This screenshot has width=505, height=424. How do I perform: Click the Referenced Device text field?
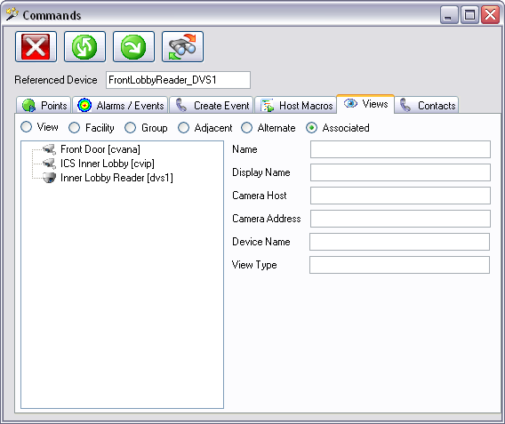coord(178,80)
